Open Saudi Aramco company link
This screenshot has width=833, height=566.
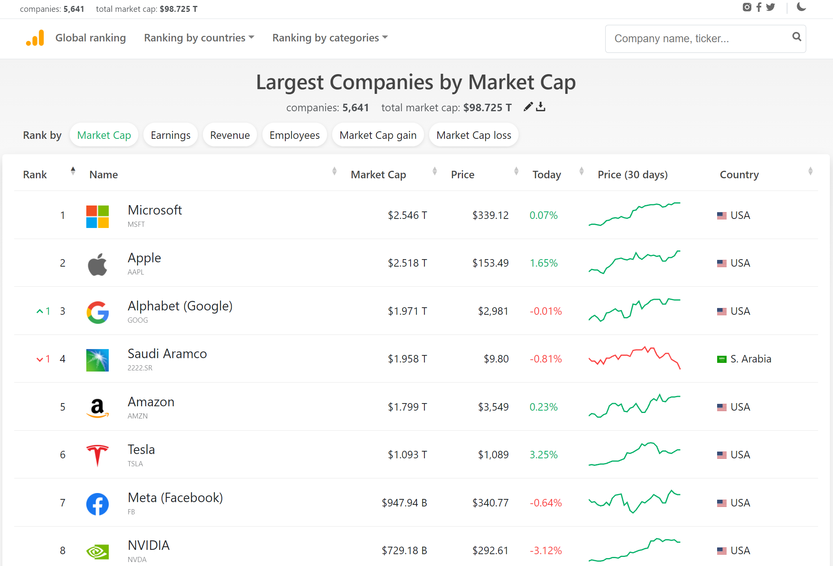click(167, 354)
